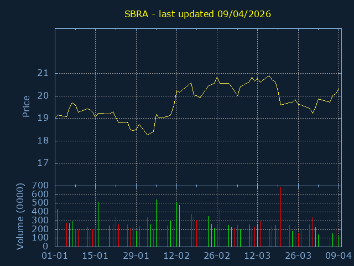
Task: Click volume axis value 200
Action: pos(40,229)
